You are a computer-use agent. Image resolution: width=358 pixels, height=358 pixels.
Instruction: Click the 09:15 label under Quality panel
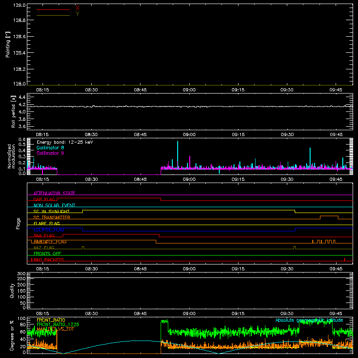[x=238, y=314]
